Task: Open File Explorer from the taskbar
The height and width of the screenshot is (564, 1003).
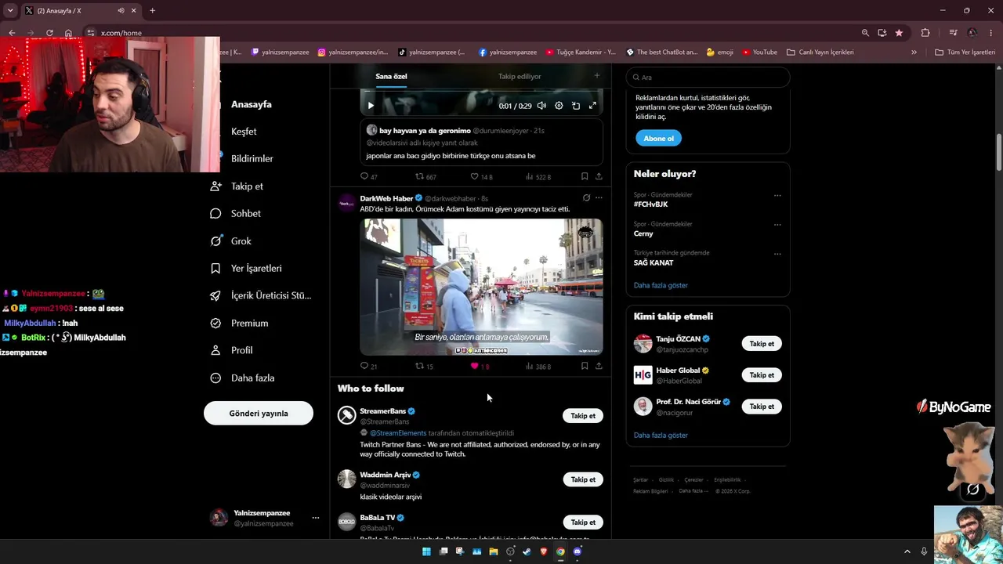Action: click(494, 551)
